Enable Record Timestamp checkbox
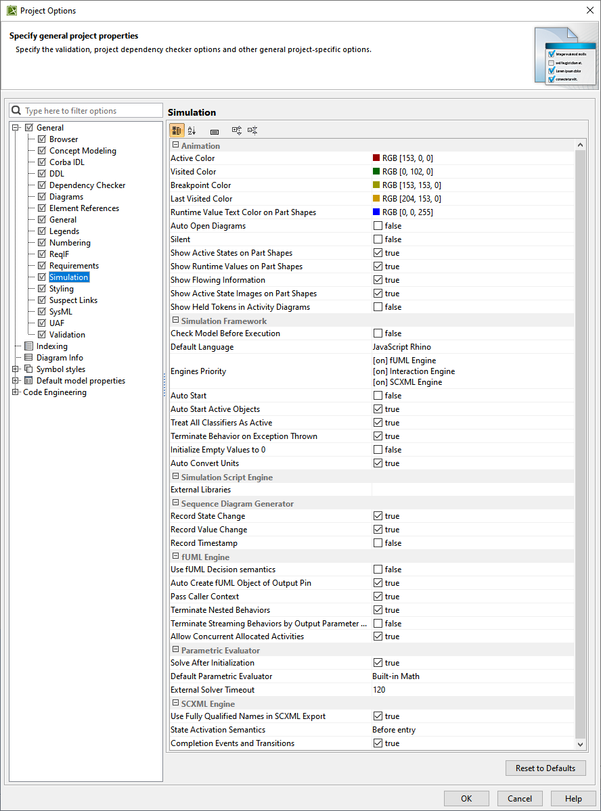The image size is (601, 811). (x=378, y=543)
